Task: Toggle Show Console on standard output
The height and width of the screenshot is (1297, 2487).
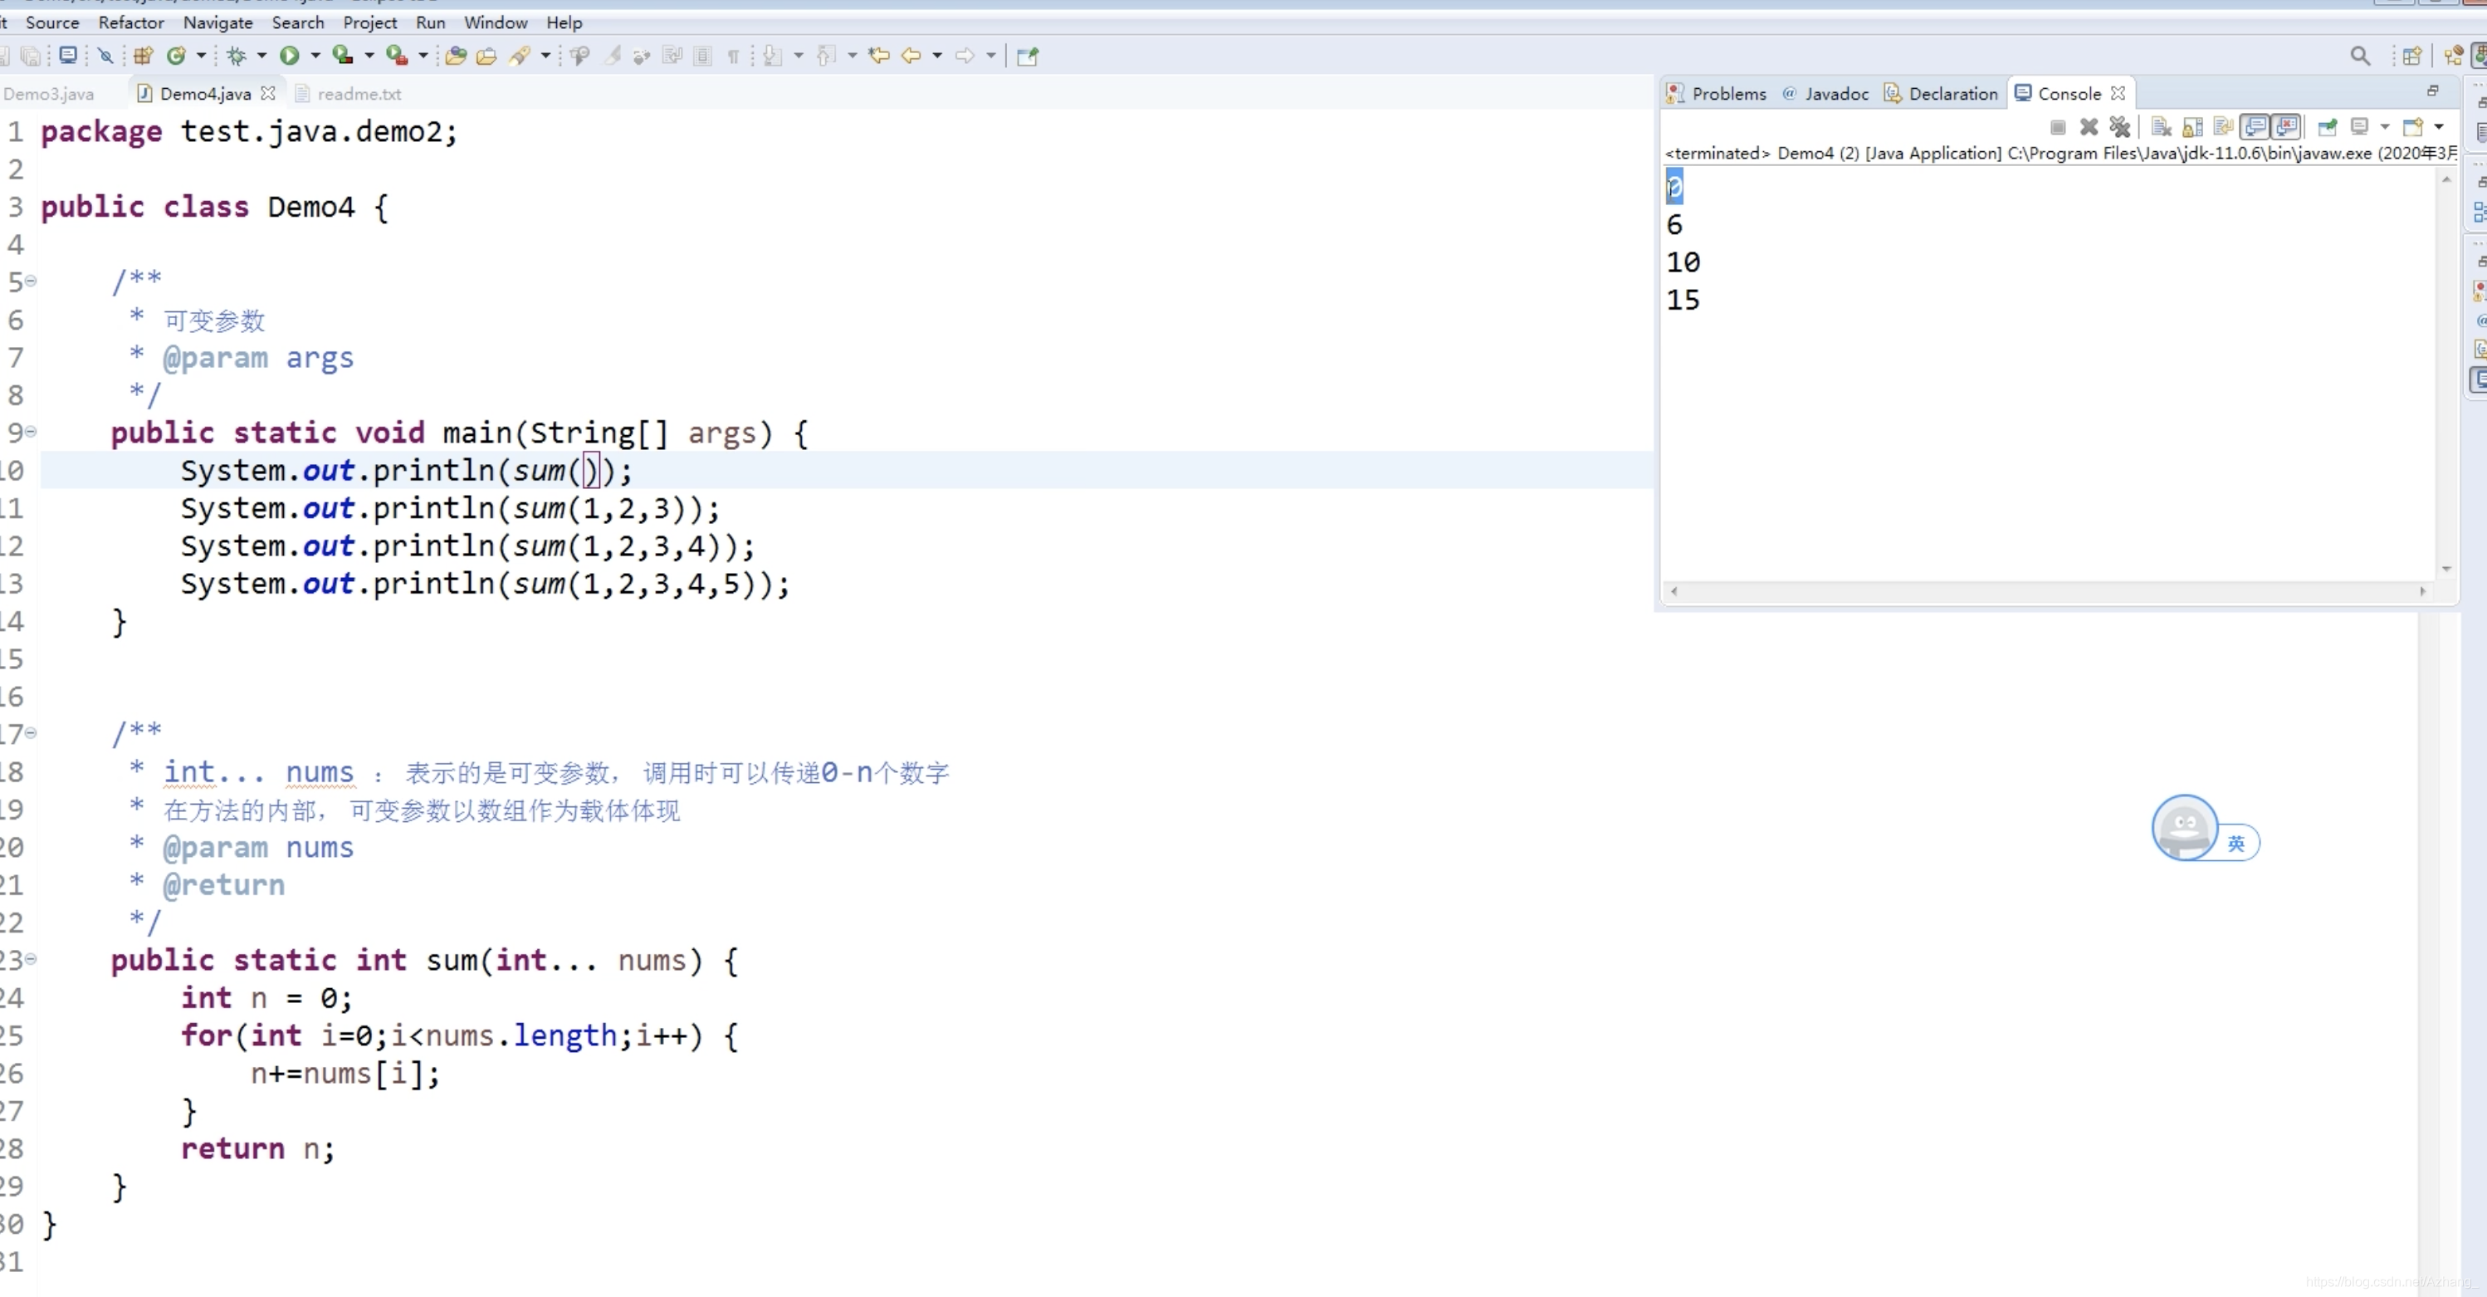Action: [2255, 126]
